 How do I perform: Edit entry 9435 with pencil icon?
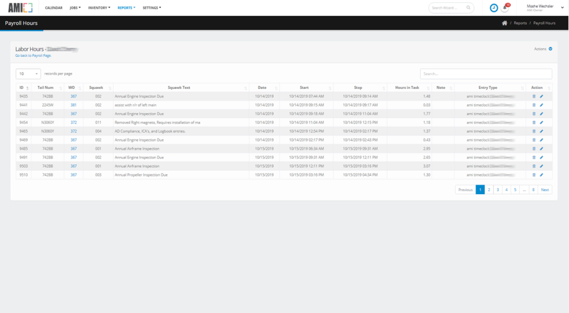541,96
